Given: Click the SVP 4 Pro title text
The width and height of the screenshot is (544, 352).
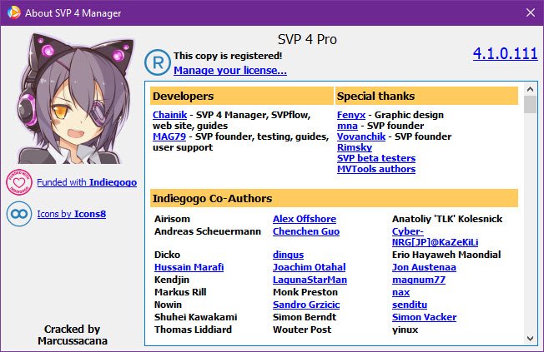Looking at the screenshot, I should [x=307, y=39].
